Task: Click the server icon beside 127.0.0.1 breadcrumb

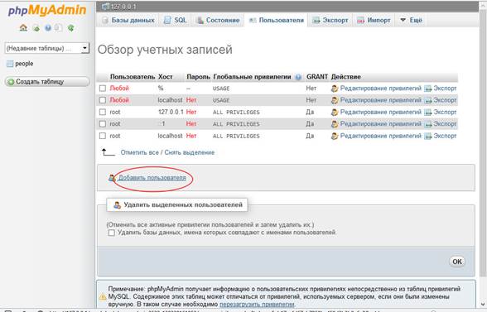Action: 106,7
